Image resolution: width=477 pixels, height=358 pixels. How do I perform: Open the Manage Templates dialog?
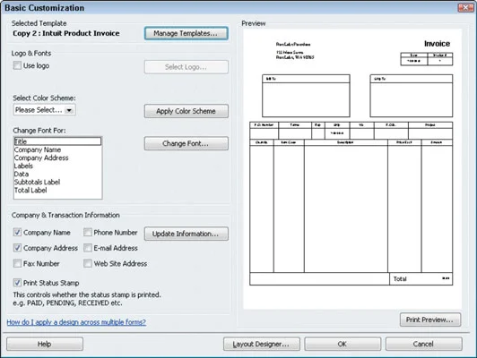pos(186,33)
